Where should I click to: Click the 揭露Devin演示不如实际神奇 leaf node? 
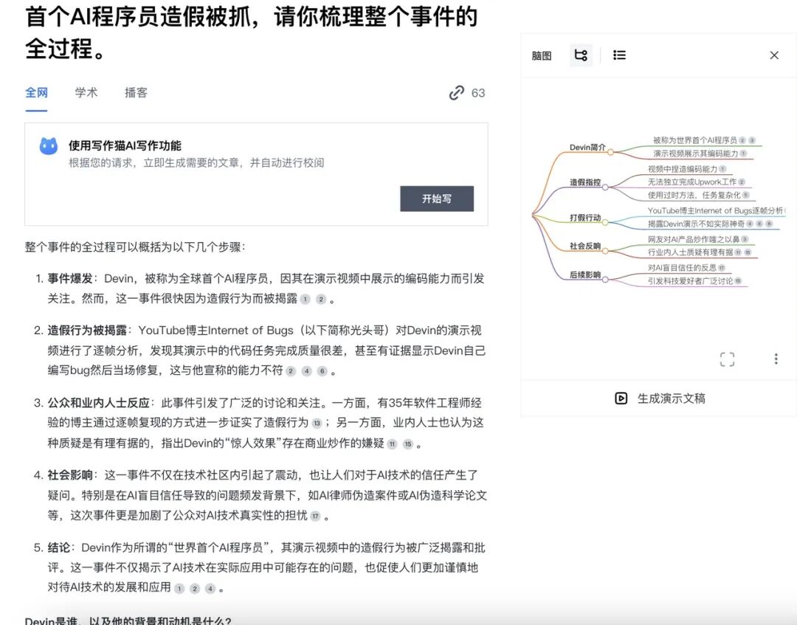pos(696,224)
